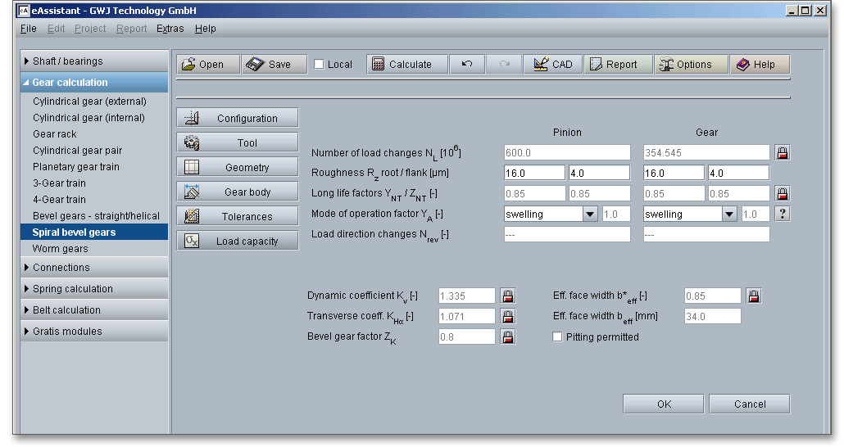Open Gear mode of operation dropdown

(x=729, y=214)
